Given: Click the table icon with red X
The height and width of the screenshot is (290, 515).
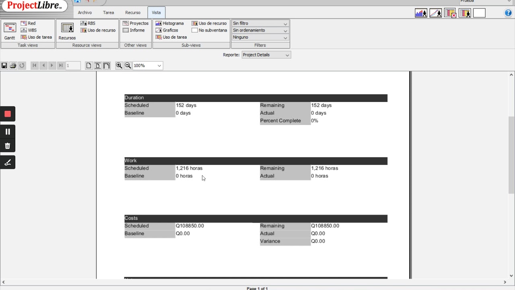Looking at the screenshot, I should tap(450, 13).
